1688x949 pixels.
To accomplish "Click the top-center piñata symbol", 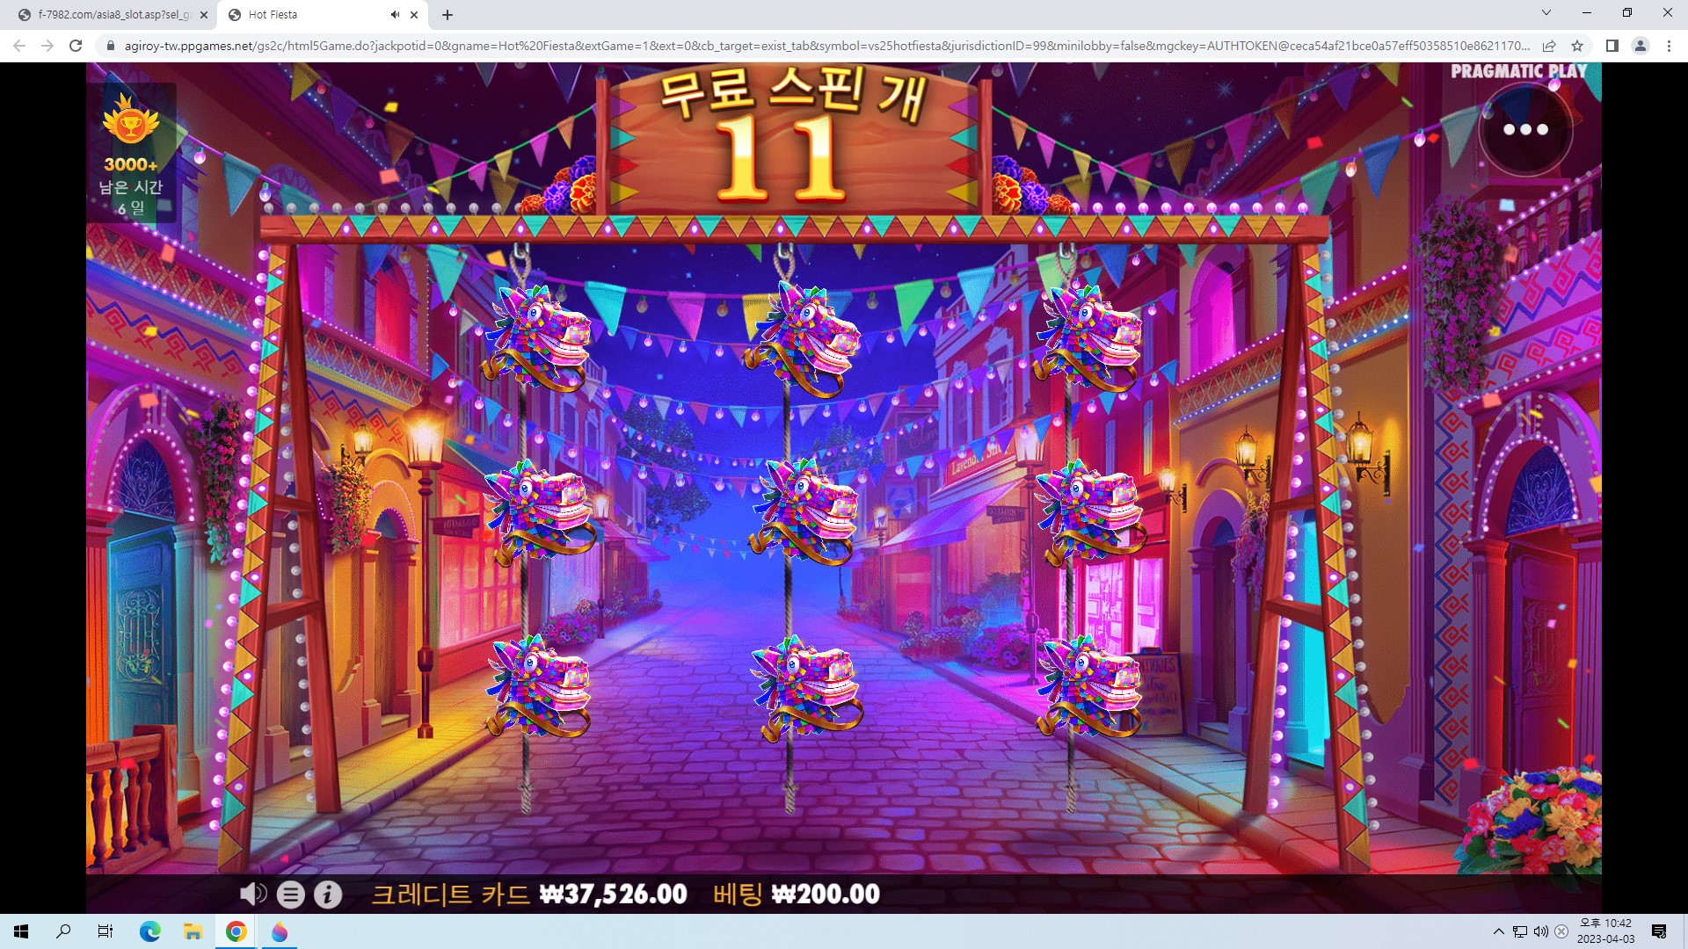I will (x=802, y=339).
